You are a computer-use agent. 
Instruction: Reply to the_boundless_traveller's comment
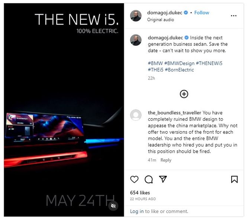point(166,160)
